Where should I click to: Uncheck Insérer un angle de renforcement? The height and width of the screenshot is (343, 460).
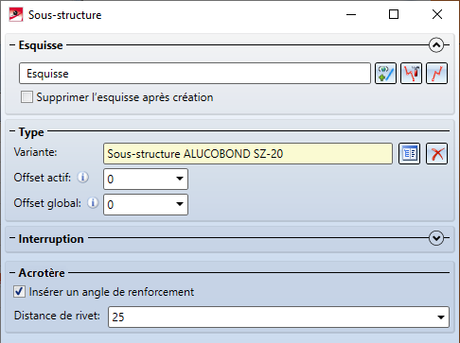tap(19, 292)
